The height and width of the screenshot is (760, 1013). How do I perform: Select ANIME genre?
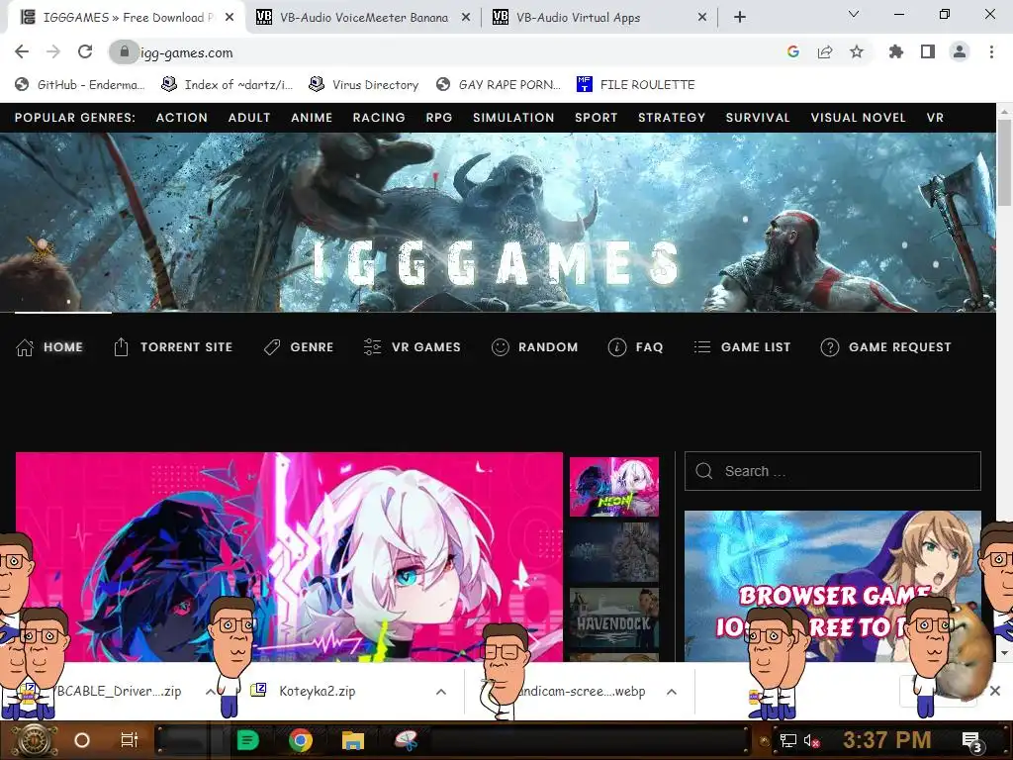coord(312,118)
